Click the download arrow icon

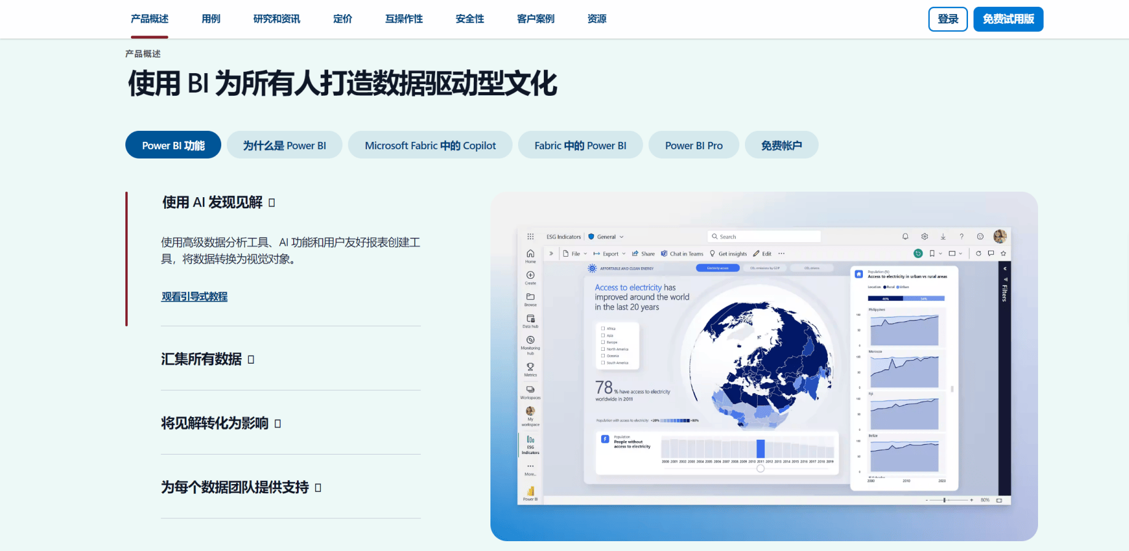(943, 236)
